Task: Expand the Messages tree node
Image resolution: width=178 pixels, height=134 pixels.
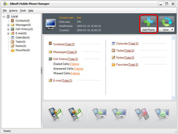Action: click(x=8, y=25)
